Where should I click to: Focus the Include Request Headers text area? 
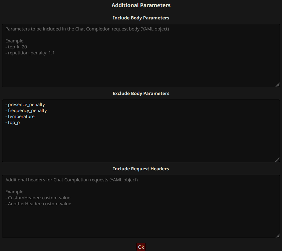[x=141, y=206]
